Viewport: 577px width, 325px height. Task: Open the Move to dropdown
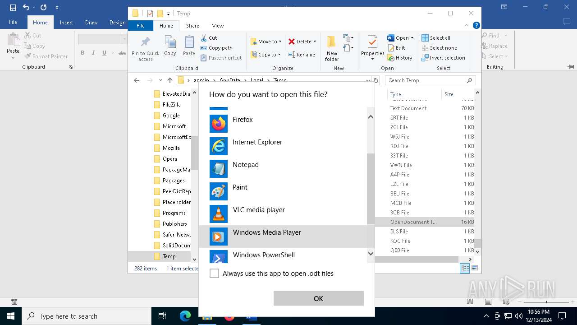[x=266, y=42]
